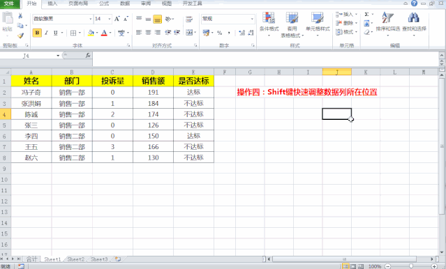
Task: Open Find and Select (查找和选择)
Action: pos(414,24)
